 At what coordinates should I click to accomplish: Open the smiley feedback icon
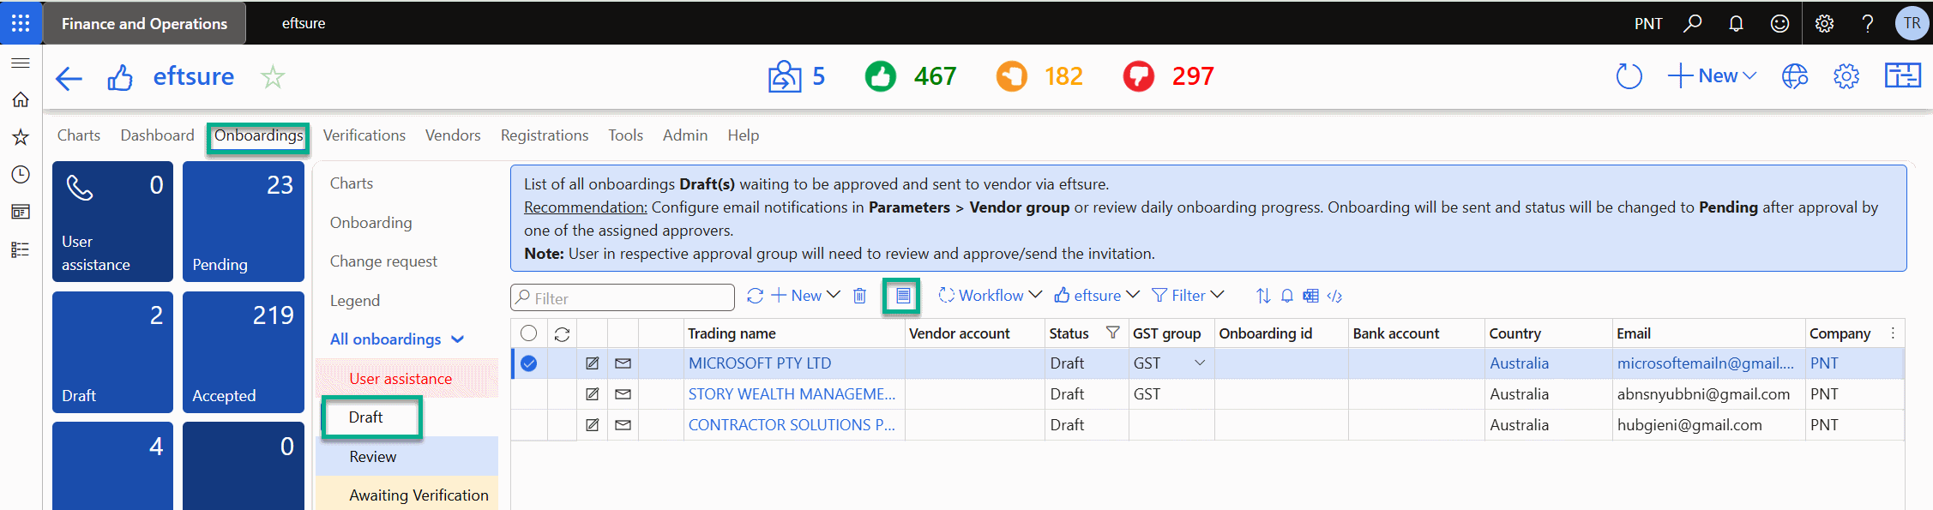tap(1779, 23)
